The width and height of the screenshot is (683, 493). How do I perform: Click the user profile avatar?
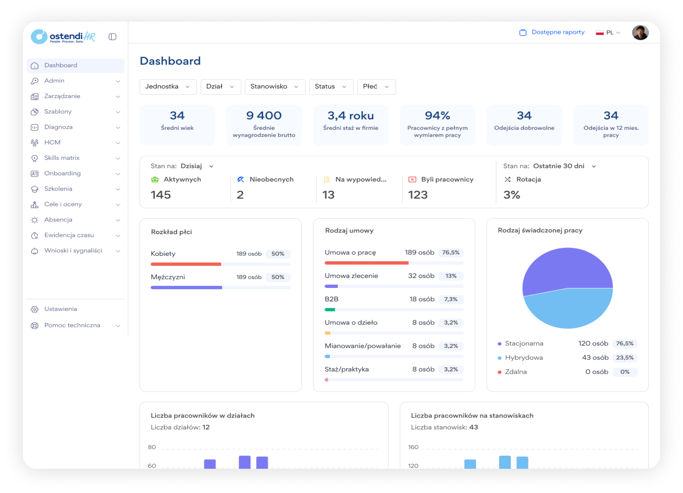coord(640,33)
